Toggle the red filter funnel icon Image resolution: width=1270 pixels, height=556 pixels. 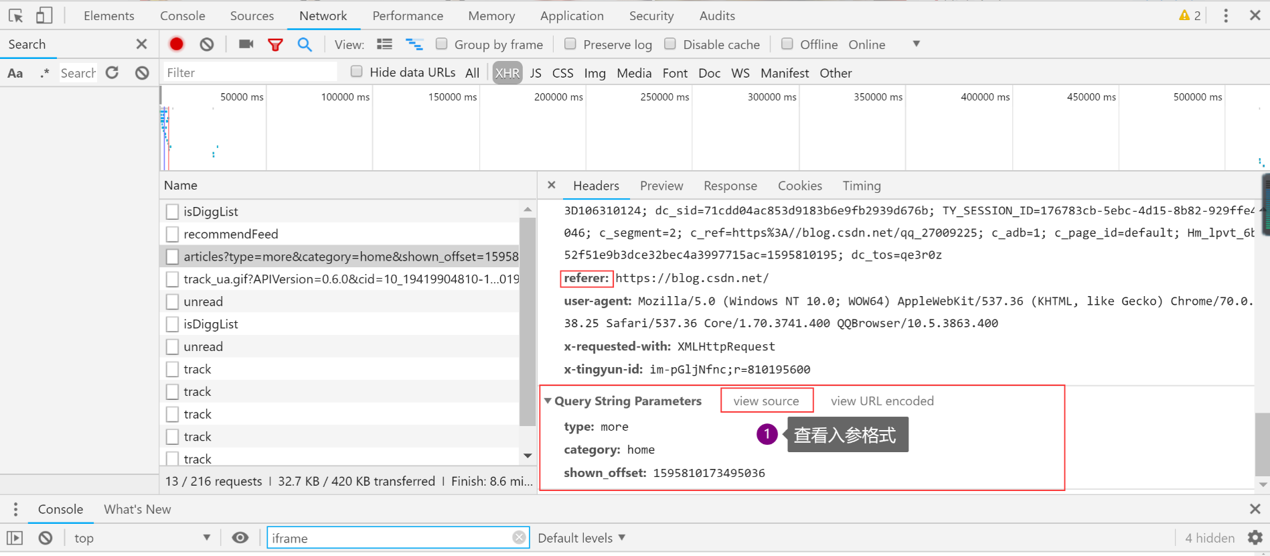click(275, 45)
